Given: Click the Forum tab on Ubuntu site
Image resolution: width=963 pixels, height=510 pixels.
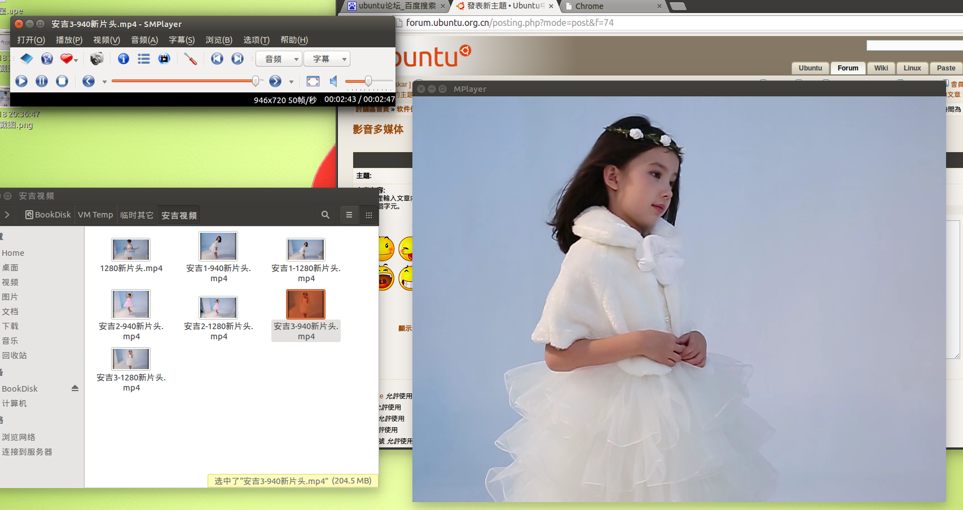Looking at the screenshot, I should (x=848, y=68).
